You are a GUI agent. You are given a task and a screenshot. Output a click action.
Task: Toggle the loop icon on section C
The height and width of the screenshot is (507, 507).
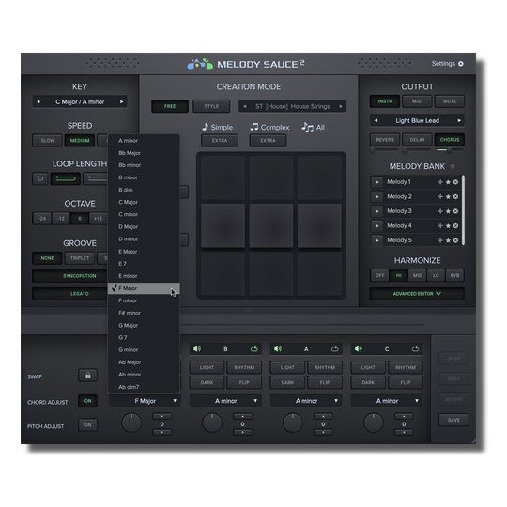[416, 349]
